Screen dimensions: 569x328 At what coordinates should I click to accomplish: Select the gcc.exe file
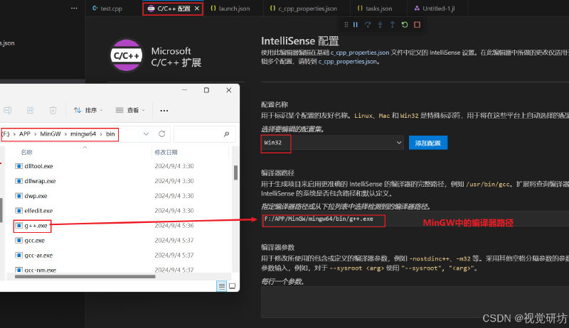34,241
